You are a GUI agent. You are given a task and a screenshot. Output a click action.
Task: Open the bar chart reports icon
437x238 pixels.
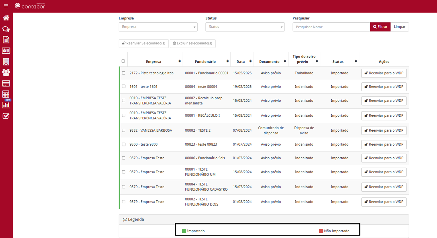click(x=6, y=105)
